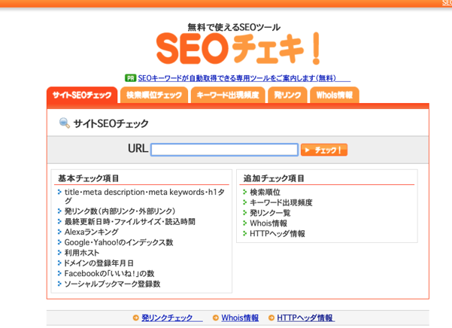Image resolution: width=452 pixels, height=328 pixels.
Task: Click 発リンク数(内部リンク・外部リンク) item
Action: (120, 211)
